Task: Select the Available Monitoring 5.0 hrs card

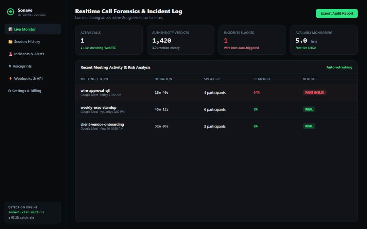Action: (x=324, y=40)
